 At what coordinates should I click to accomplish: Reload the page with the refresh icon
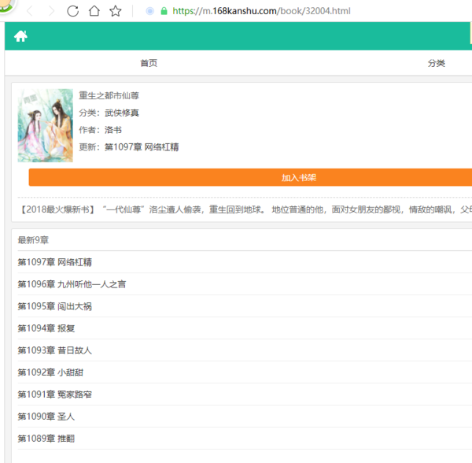tap(72, 11)
